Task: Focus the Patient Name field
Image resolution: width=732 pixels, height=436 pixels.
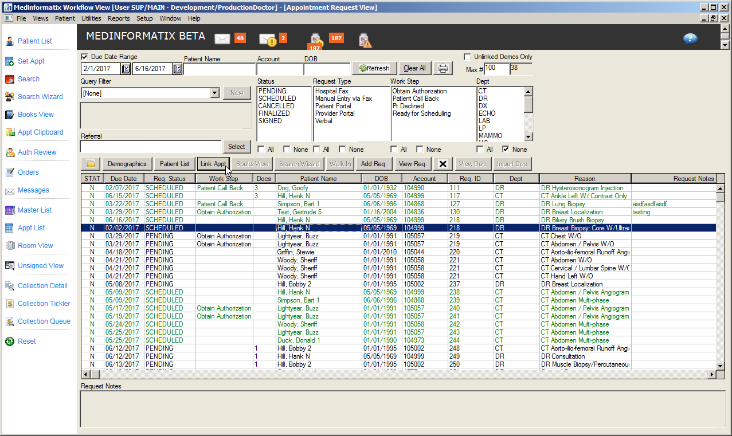Action: (218, 69)
